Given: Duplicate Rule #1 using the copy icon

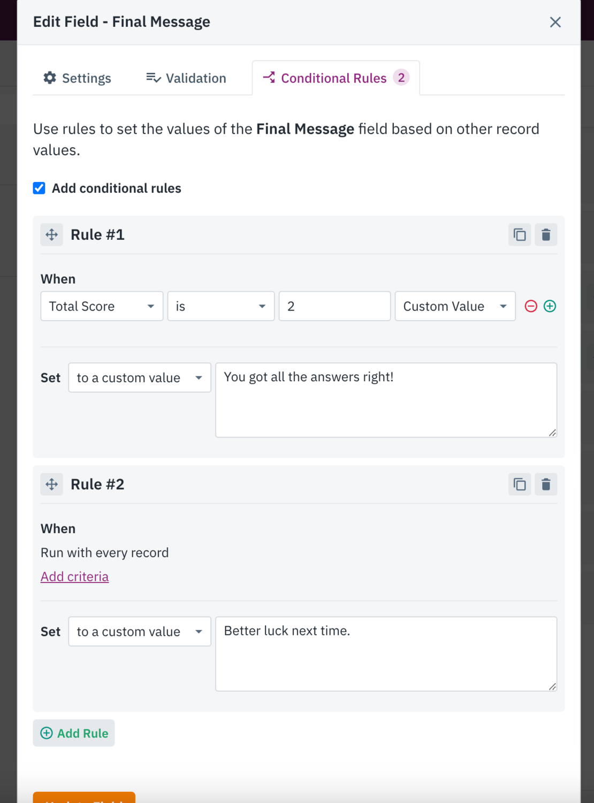Looking at the screenshot, I should coord(519,234).
